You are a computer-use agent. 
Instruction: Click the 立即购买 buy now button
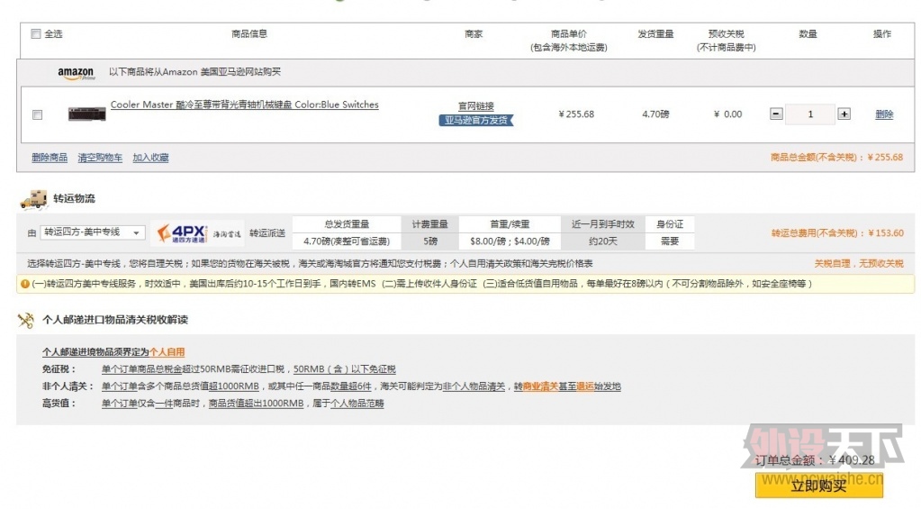tap(818, 486)
